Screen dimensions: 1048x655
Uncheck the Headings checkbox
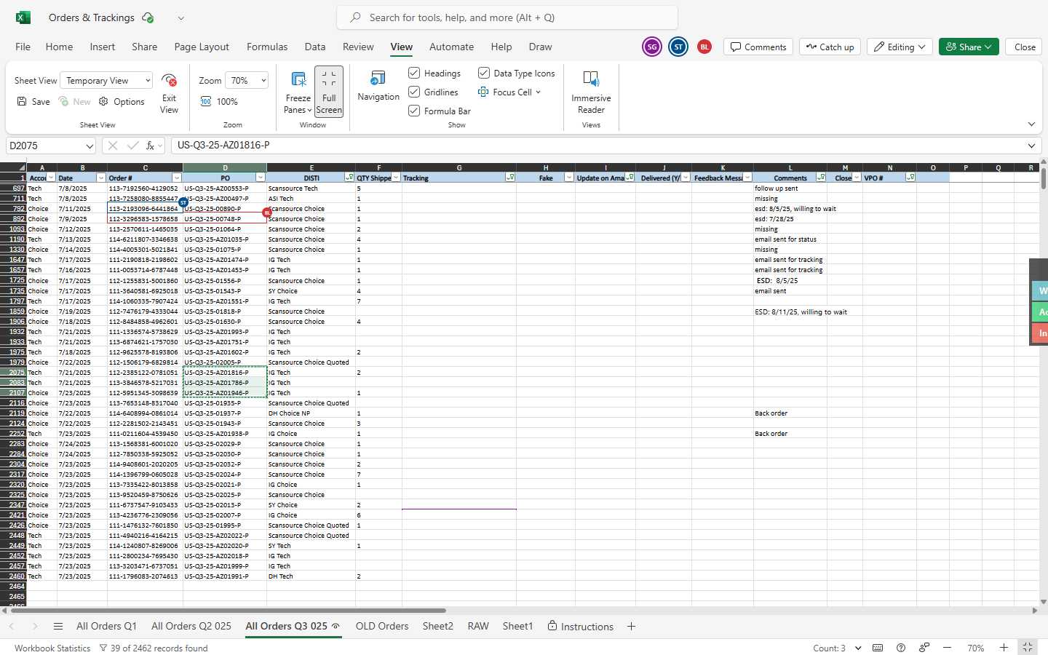pyautogui.click(x=414, y=73)
